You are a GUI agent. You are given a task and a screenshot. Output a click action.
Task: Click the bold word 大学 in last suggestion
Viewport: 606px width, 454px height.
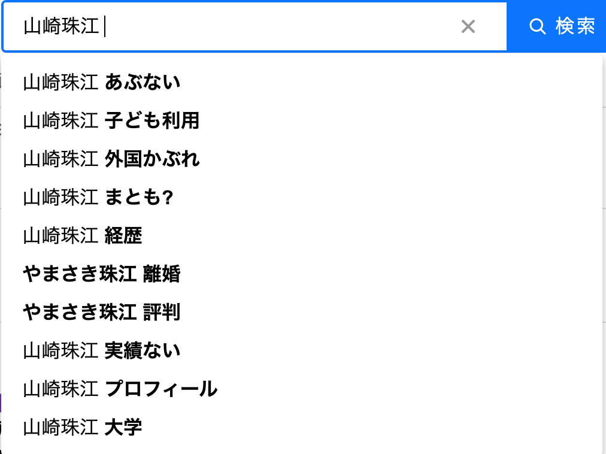pos(123,427)
